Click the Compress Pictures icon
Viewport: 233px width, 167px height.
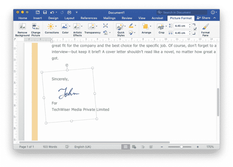click(106, 26)
